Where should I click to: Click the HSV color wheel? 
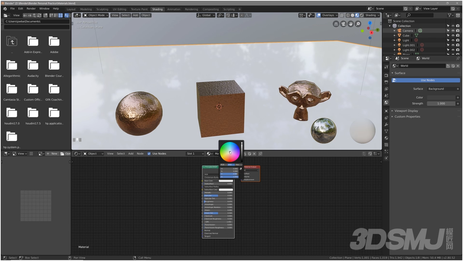230,152
